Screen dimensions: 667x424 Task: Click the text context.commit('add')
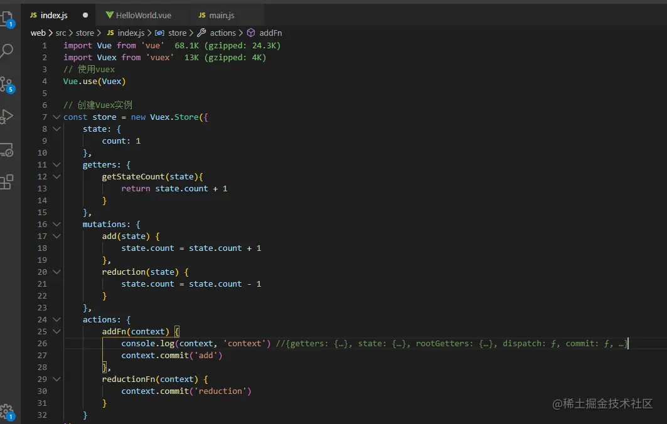(172, 355)
